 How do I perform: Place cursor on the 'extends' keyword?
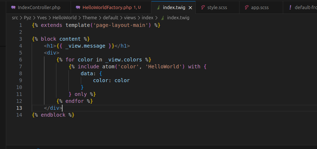click(x=52, y=25)
